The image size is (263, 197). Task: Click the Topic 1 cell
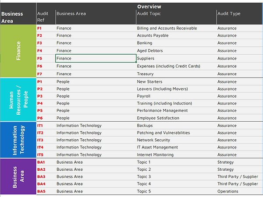pyautogui.click(x=176, y=162)
